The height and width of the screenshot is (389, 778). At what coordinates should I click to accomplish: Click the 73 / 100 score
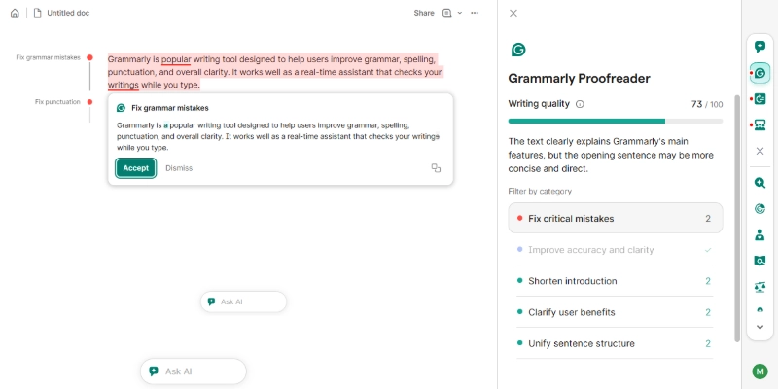pos(707,104)
